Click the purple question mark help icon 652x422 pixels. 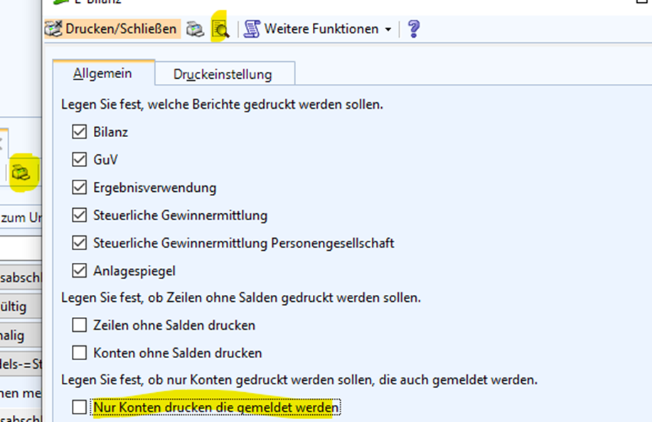pos(414,29)
